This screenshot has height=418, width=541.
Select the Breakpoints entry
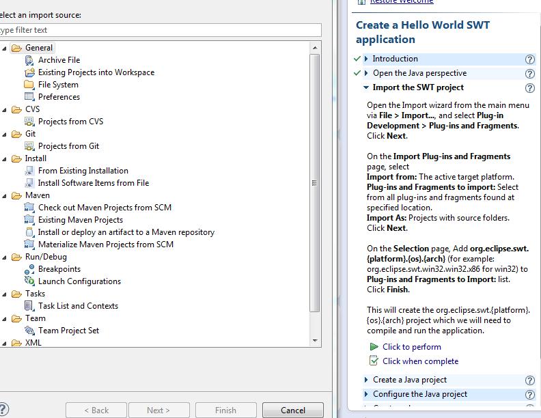59,269
